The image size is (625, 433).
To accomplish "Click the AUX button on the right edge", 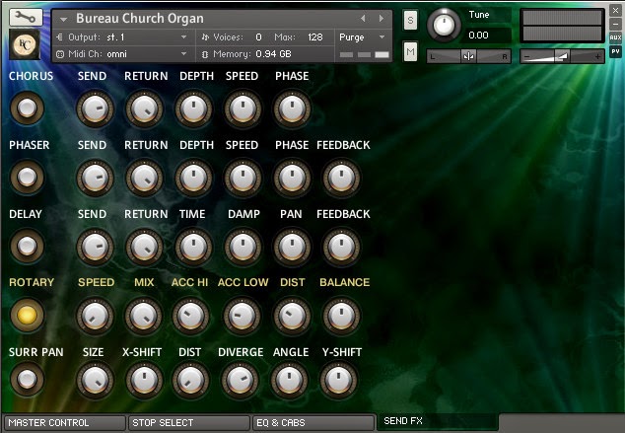I will point(616,37).
